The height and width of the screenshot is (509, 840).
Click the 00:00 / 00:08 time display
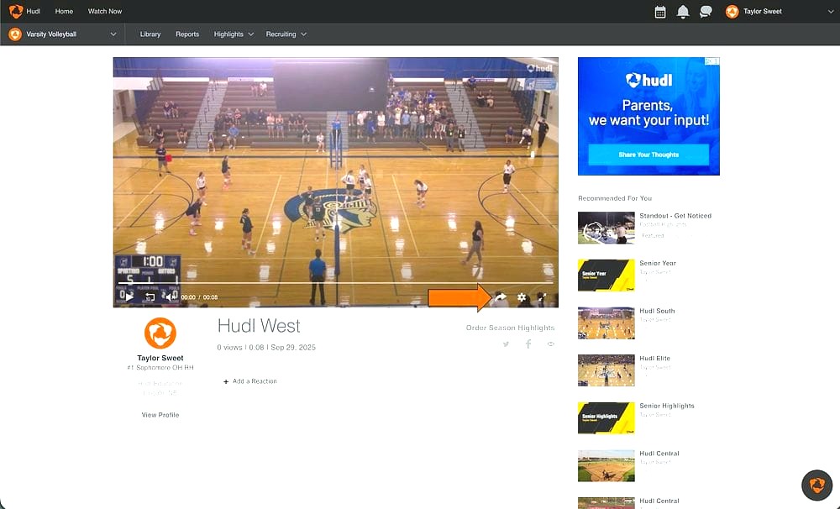199,296
